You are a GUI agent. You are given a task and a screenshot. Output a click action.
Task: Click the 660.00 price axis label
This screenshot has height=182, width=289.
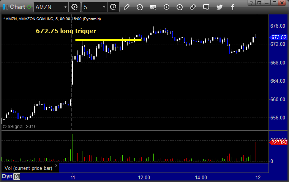pyautogui.click(x=278, y=100)
